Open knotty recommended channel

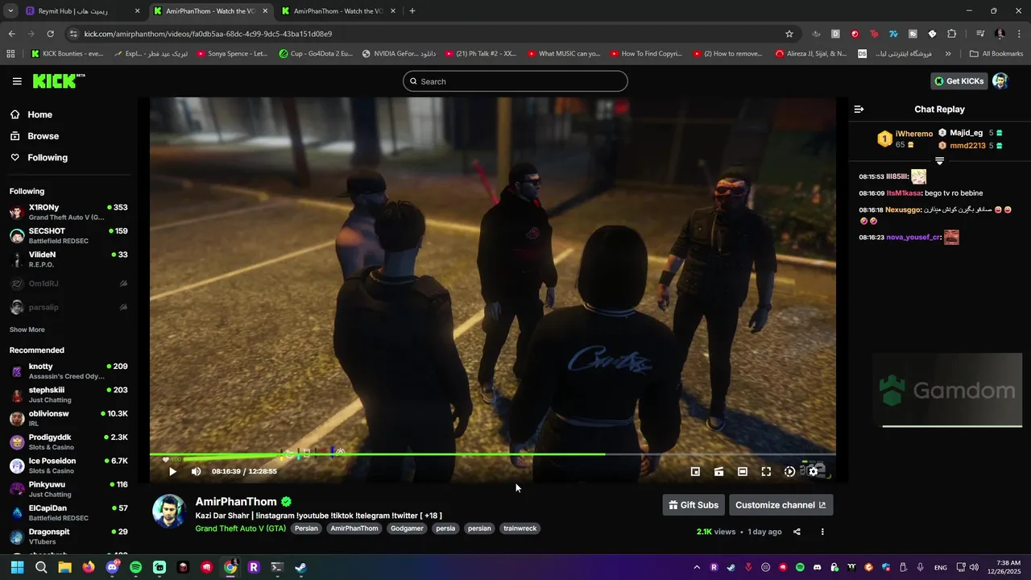68,371
